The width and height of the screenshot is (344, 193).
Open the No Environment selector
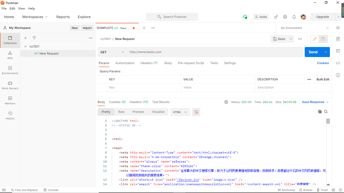[305, 28]
